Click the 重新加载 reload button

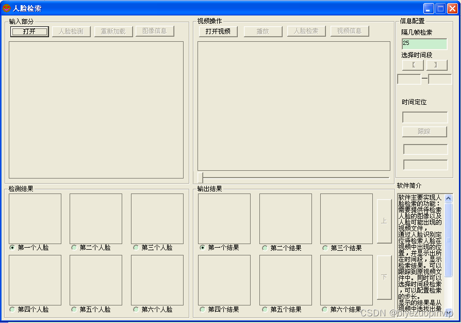point(113,31)
